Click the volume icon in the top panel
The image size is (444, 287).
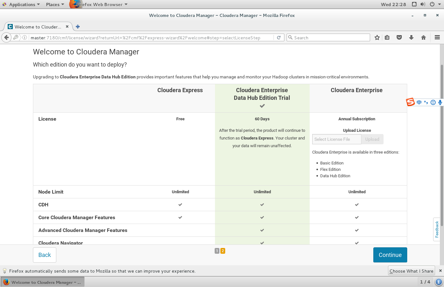coord(423,4)
